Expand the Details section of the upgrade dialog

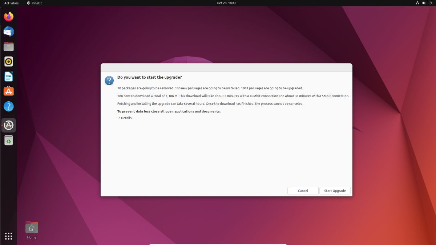125,118
